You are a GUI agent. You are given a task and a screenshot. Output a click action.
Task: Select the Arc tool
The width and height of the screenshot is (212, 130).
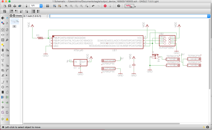click(x=7, y=87)
